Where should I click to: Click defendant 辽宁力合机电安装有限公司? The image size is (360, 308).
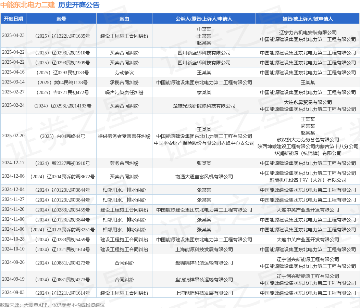[x=308, y=33]
